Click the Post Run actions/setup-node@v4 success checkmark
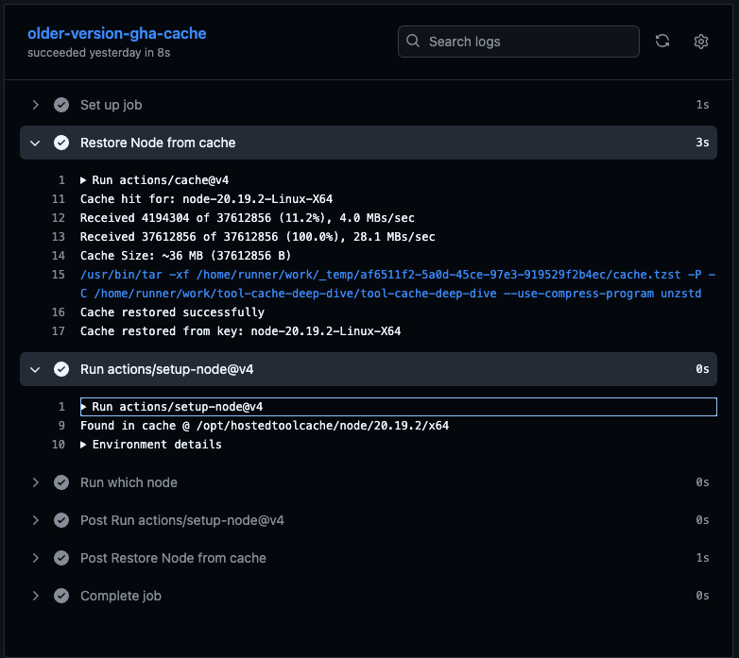 coord(61,520)
